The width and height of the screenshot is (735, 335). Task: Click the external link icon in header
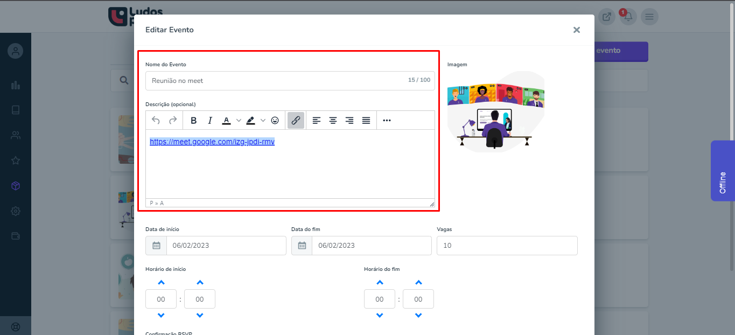(607, 17)
